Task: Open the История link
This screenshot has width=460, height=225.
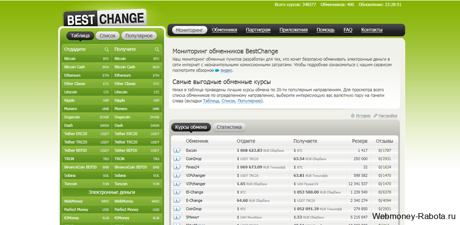Action: point(363,115)
